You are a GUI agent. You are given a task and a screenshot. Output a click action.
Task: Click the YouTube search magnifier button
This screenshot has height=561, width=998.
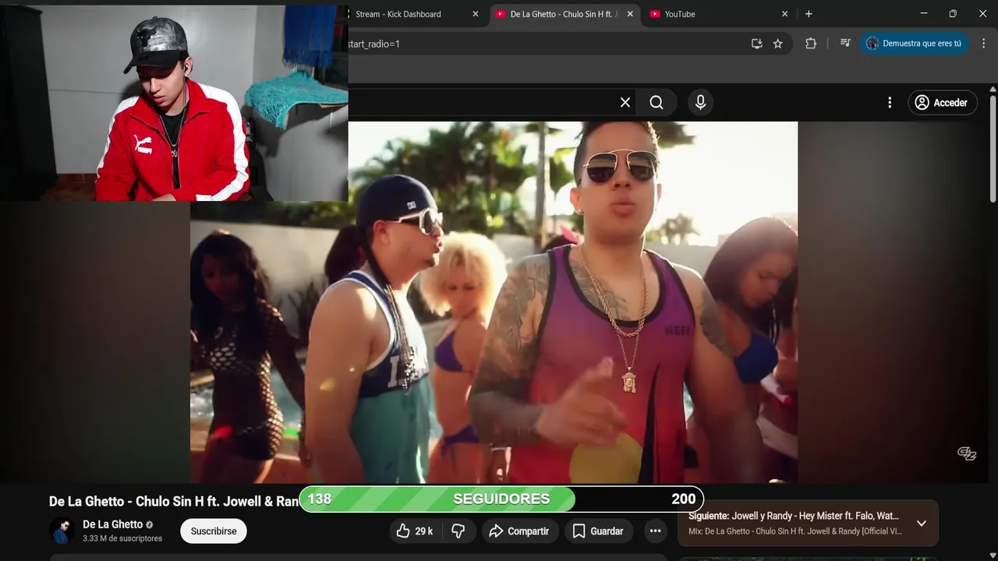coord(656,102)
